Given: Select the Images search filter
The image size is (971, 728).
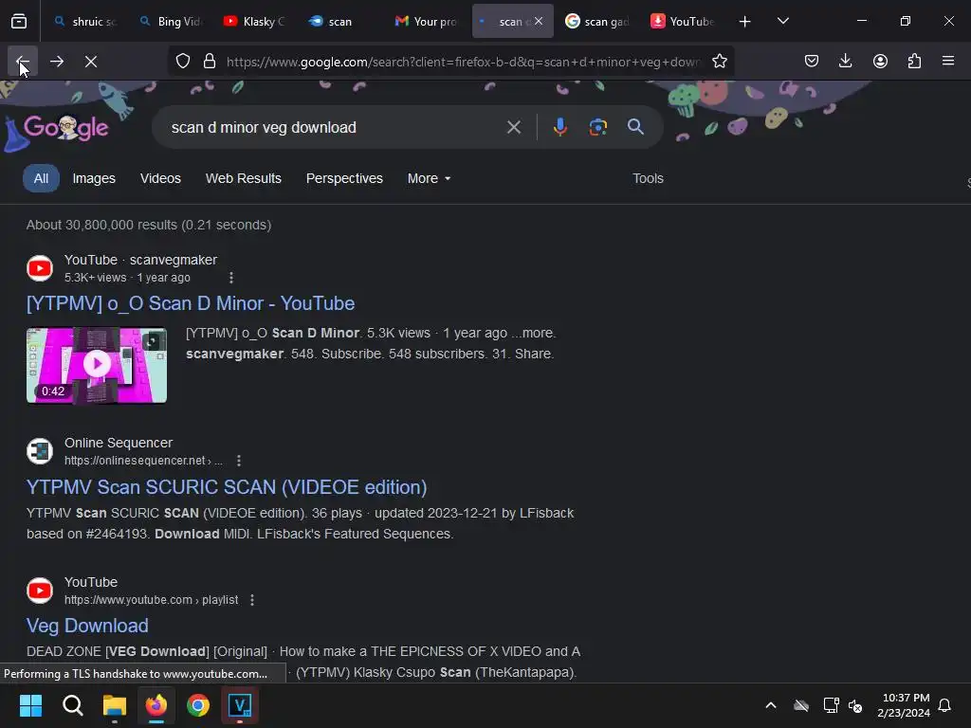Looking at the screenshot, I should 94,178.
